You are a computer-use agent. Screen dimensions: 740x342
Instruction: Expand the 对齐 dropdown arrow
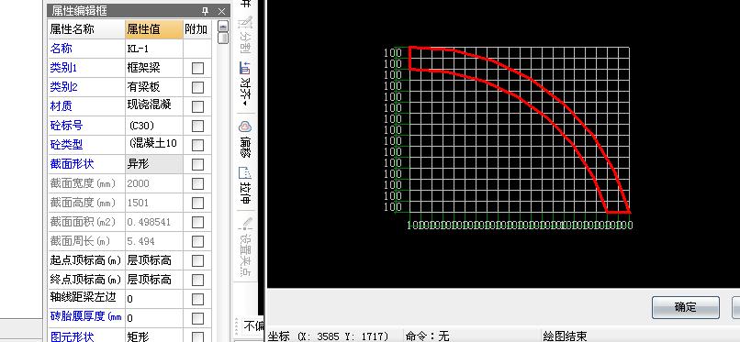pyautogui.click(x=245, y=104)
